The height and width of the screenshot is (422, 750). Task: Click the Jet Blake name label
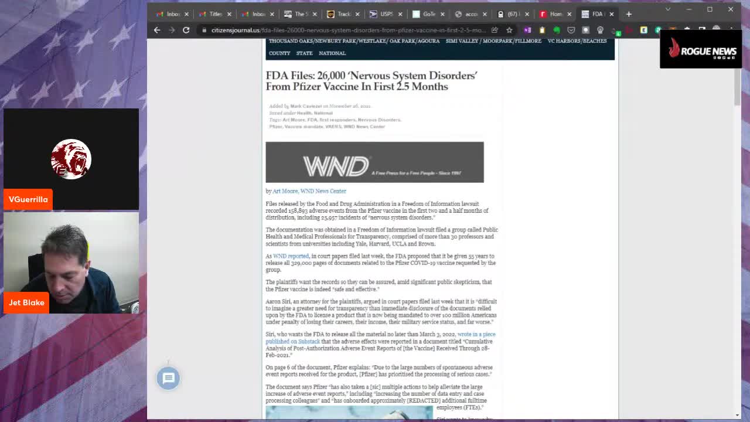(x=26, y=302)
